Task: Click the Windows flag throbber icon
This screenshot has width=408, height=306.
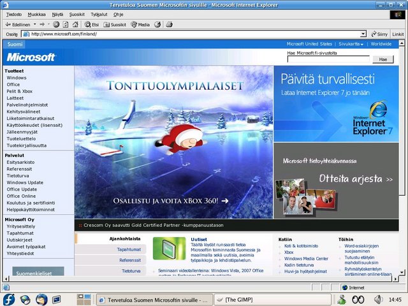Action: 398,15
